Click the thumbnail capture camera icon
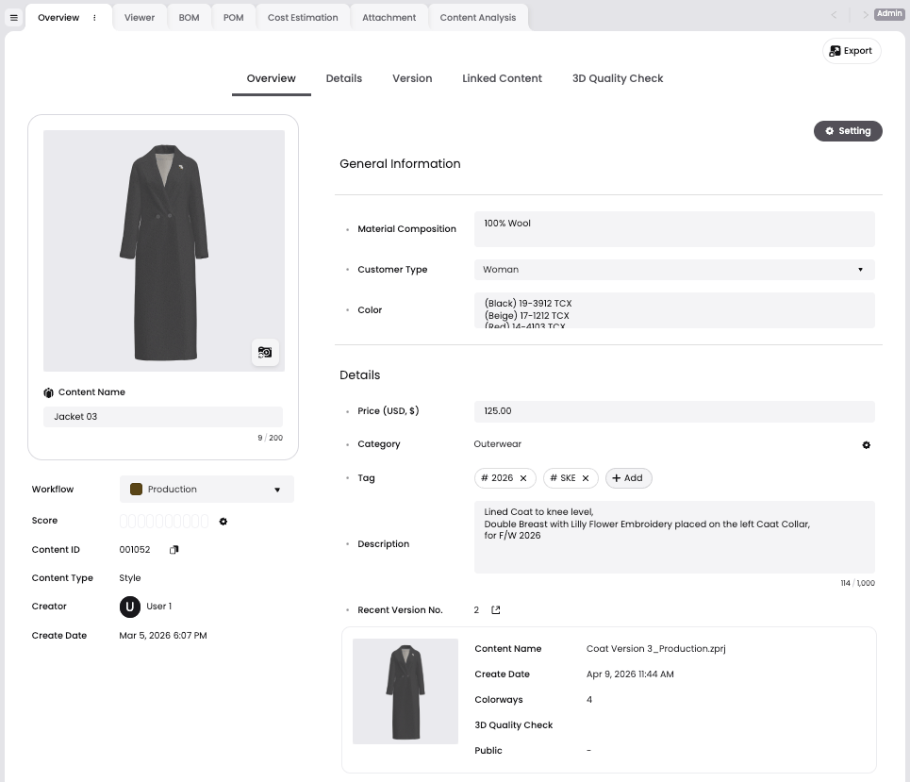This screenshot has width=910, height=782. click(x=265, y=353)
